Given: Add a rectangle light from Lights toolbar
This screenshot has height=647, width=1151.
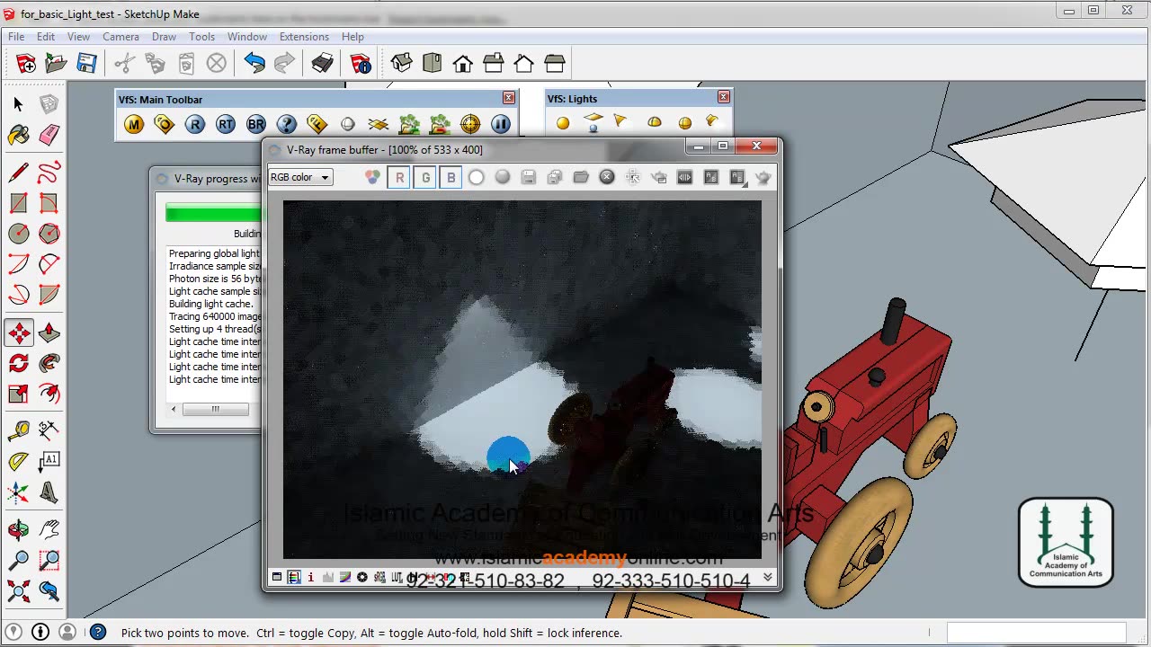Looking at the screenshot, I should (x=593, y=122).
